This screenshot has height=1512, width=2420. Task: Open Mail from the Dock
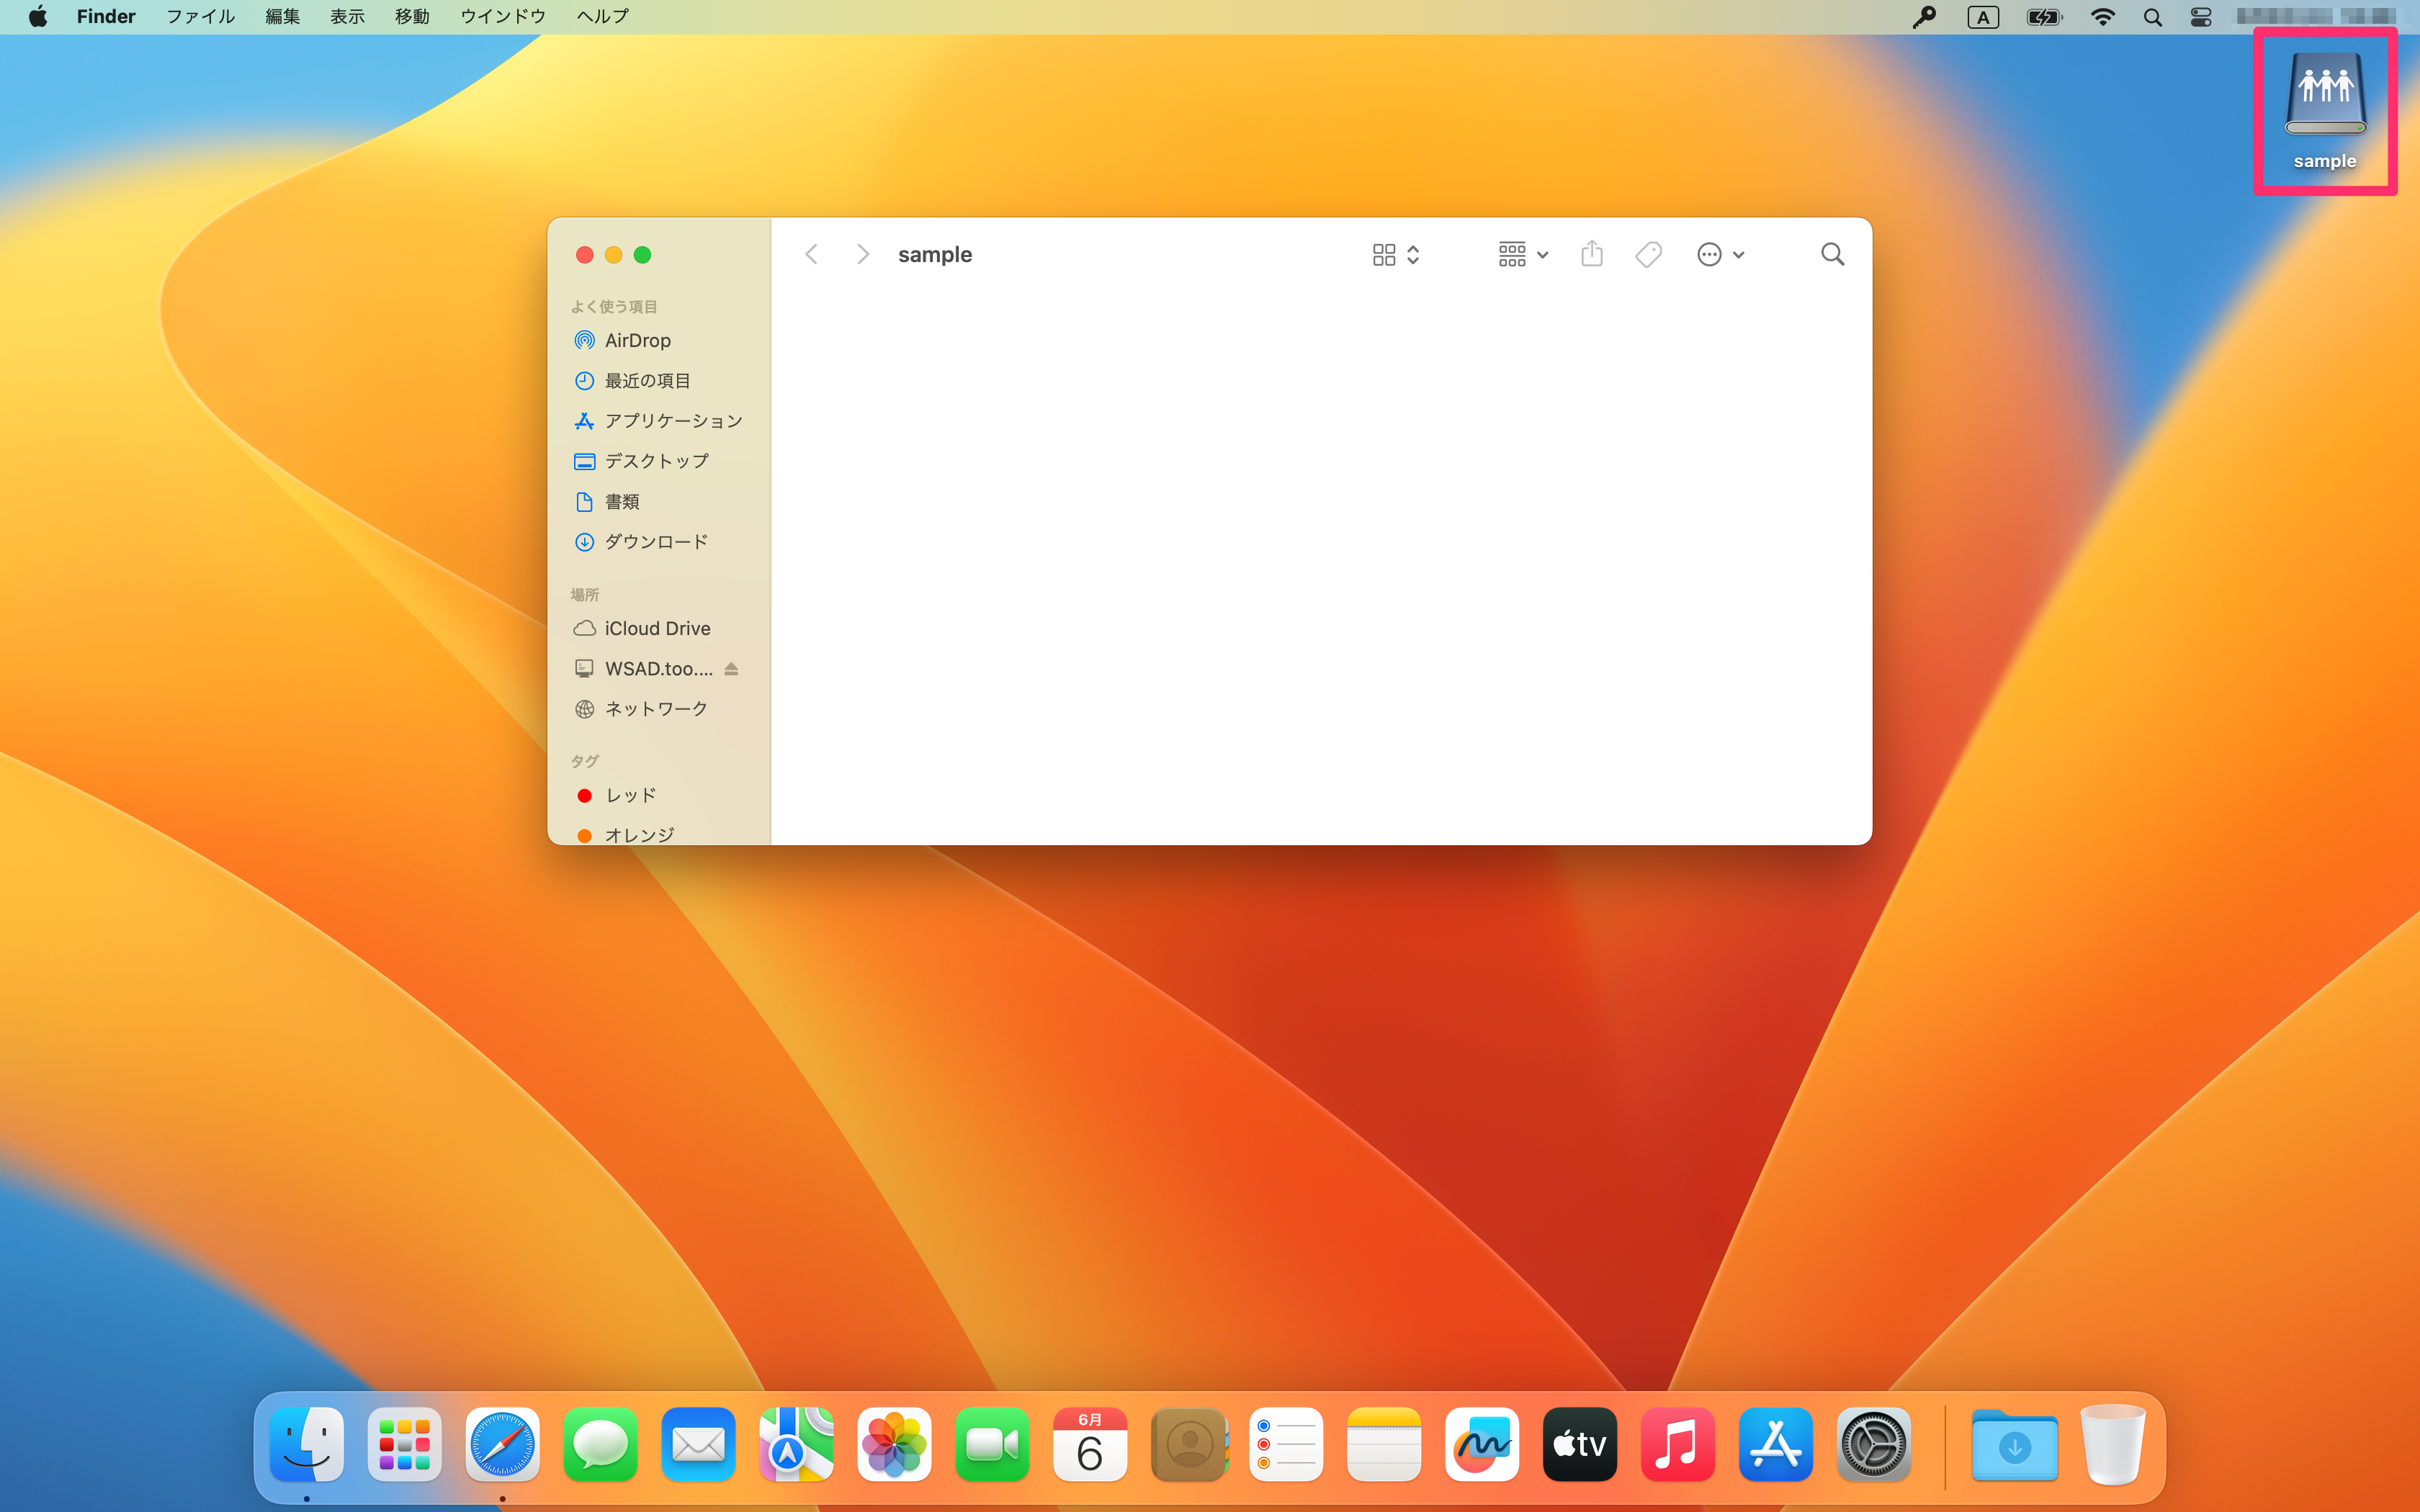699,1445
